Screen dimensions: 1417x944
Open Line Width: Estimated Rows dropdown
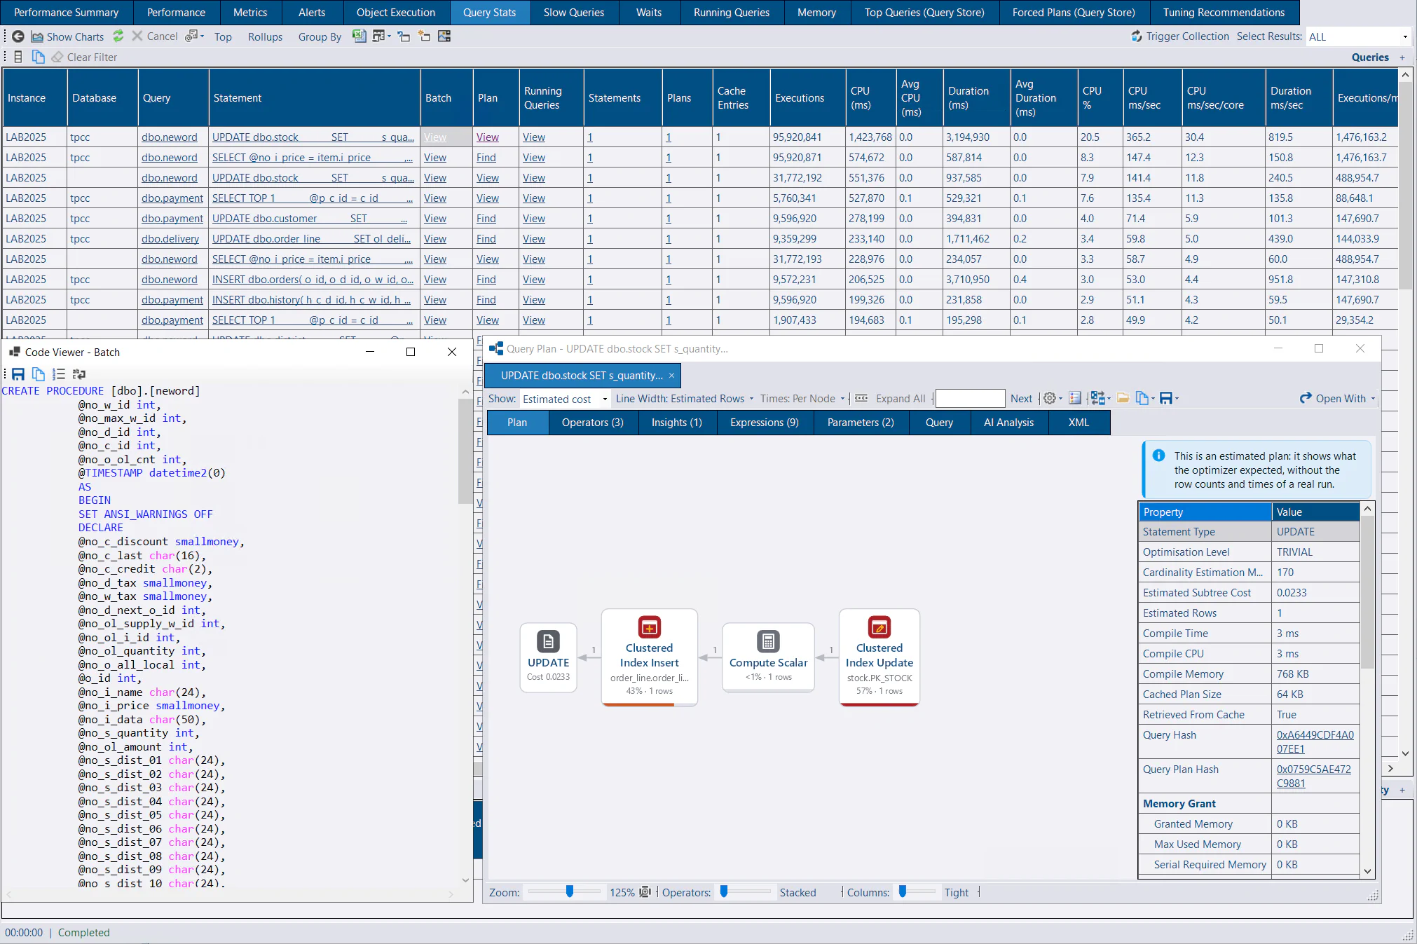pyautogui.click(x=685, y=399)
